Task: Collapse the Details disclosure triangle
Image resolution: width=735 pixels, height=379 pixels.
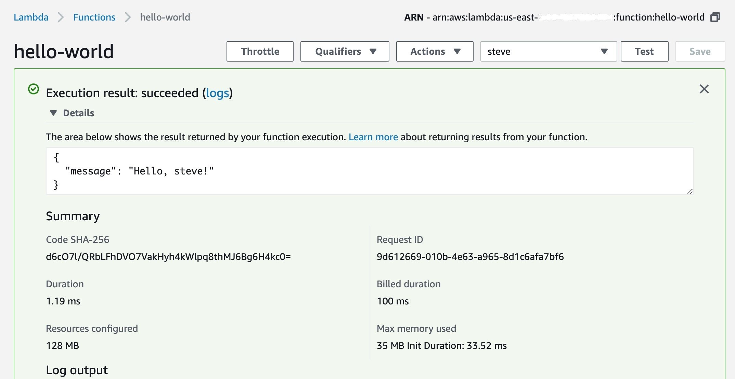Action: click(53, 113)
